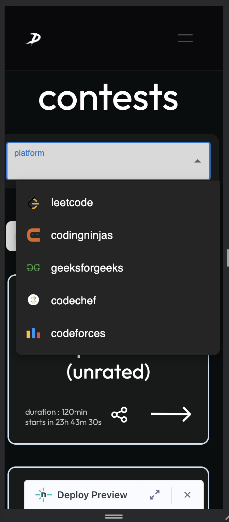Click the arrow to open the unrated contest
229x522 pixels.
tap(171, 414)
